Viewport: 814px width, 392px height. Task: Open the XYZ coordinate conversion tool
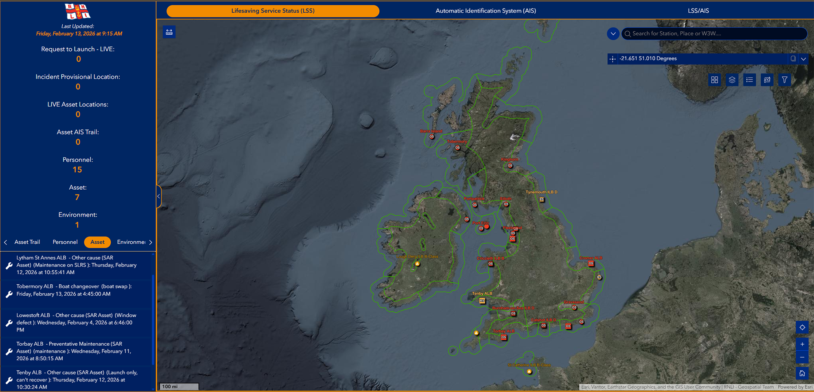(x=767, y=80)
